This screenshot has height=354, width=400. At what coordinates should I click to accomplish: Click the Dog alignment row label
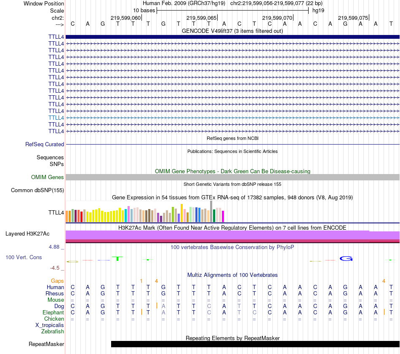[x=59, y=306]
